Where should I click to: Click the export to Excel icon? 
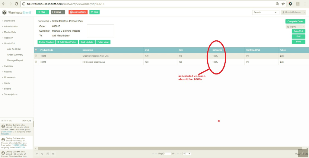[48, 154]
